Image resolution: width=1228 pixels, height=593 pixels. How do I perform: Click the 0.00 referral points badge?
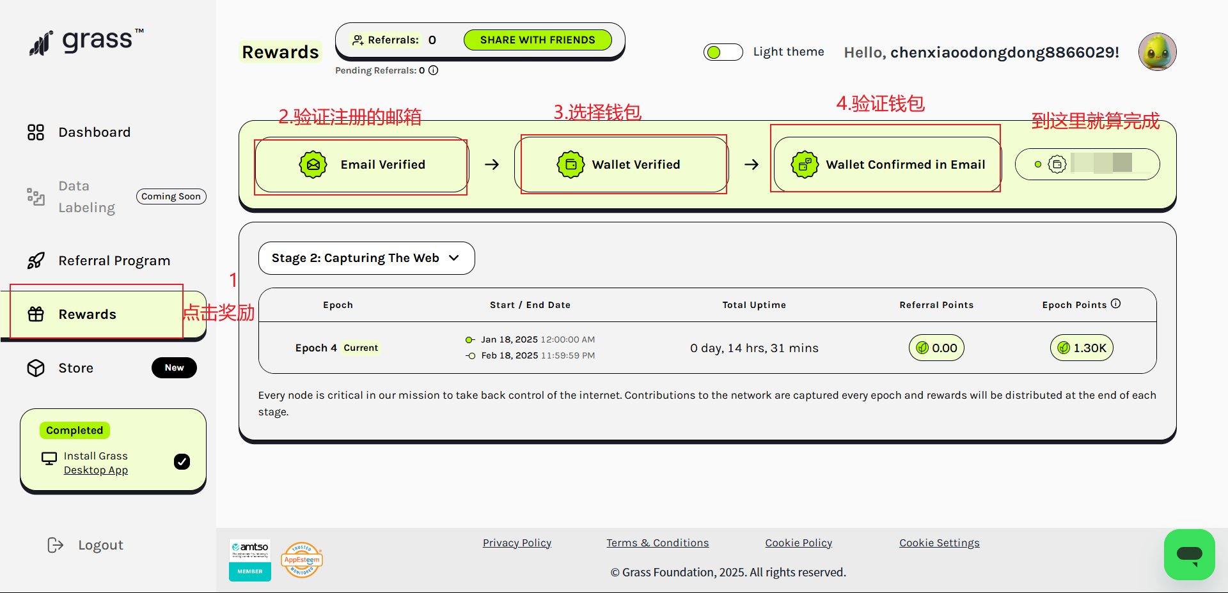click(x=936, y=348)
